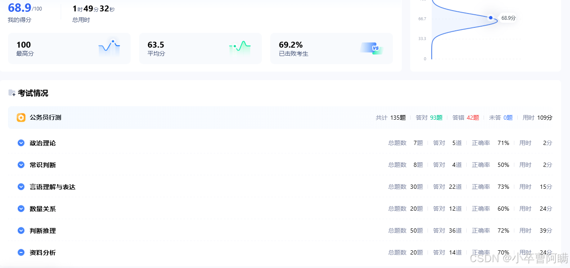Click the 考试情况 folder icon
Image resolution: width=570 pixels, height=268 pixels.
pyautogui.click(x=12, y=93)
